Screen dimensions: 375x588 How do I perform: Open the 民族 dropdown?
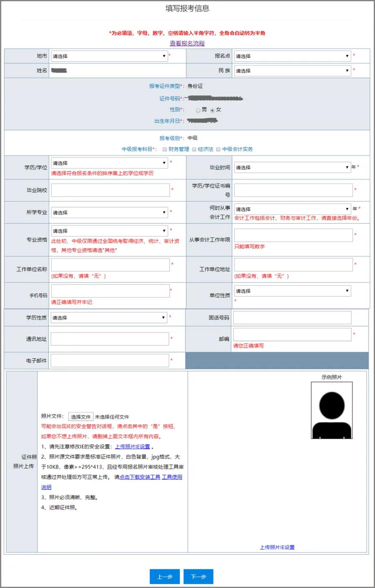pyautogui.click(x=292, y=71)
